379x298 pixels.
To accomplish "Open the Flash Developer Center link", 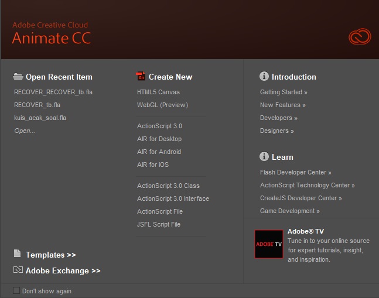I will (296, 172).
